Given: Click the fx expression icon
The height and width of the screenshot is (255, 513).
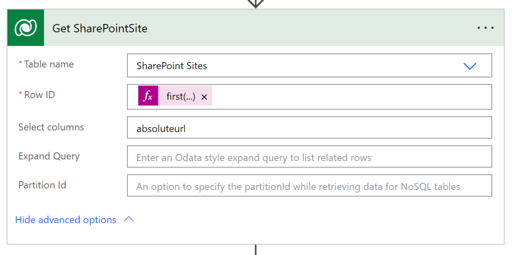Looking at the screenshot, I should (148, 96).
